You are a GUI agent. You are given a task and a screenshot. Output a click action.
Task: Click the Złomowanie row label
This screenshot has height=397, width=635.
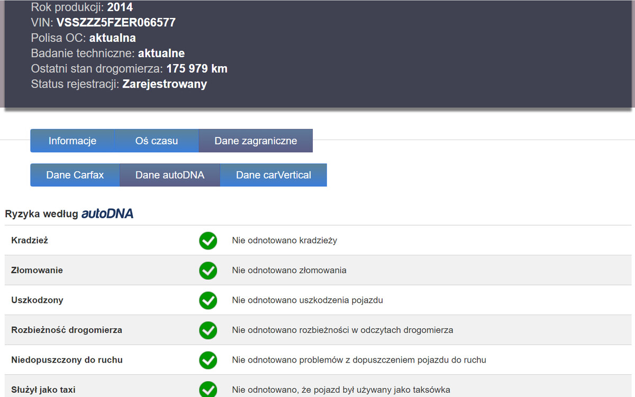pyautogui.click(x=37, y=270)
